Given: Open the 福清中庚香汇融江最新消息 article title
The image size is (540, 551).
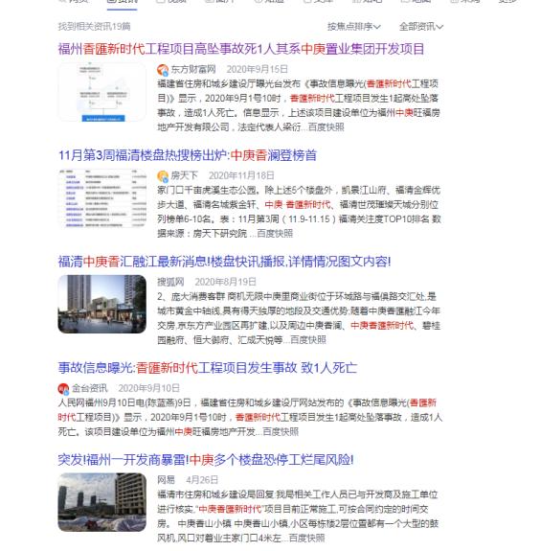Looking at the screenshot, I should pos(224,262).
